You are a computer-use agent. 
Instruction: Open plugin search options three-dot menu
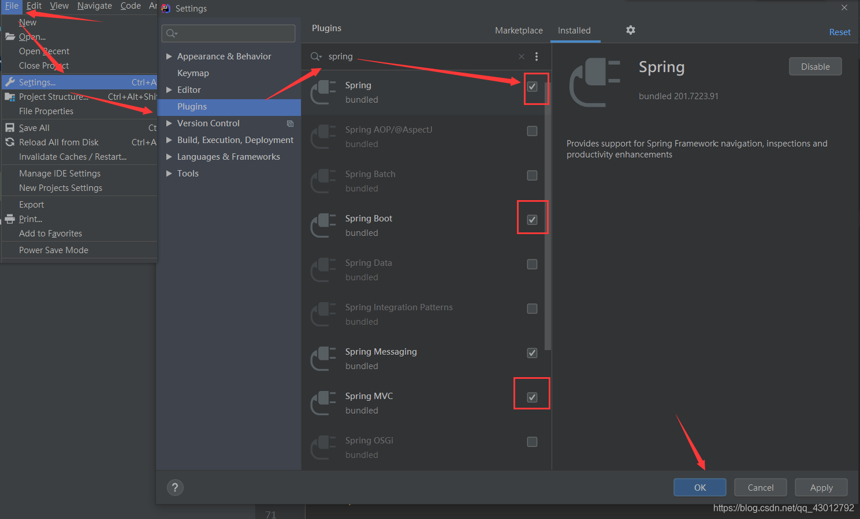point(537,57)
